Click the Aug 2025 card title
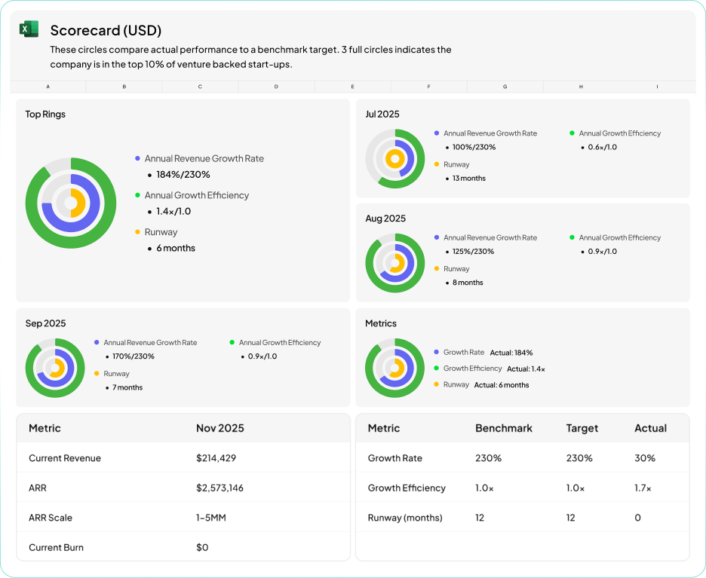Image resolution: width=706 pixels, height=578 pixels. click(x=385, y=218)
